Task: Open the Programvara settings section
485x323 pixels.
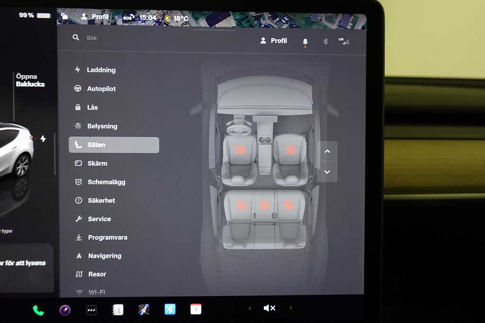Action: pyautogui.click(x=107, y=237)
